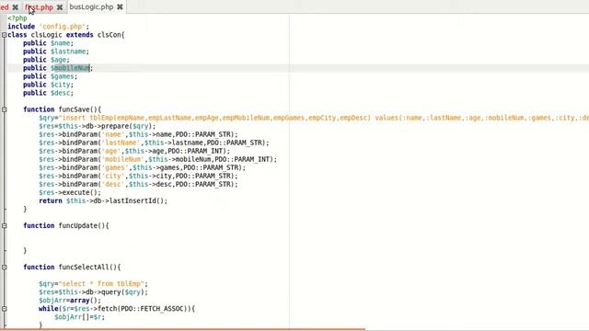This screenshot has height=331, width=589.
Task: Click the select * from tblEmp query line
Action: pyautogui.click(x=93, y=283)
